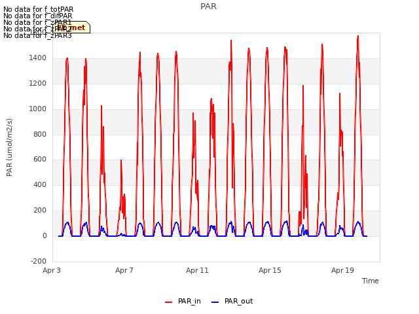Screen dimensions: 419x314
Task: Click the Apr 19 x-axis tick label
Action: click(x=342, y=270)
